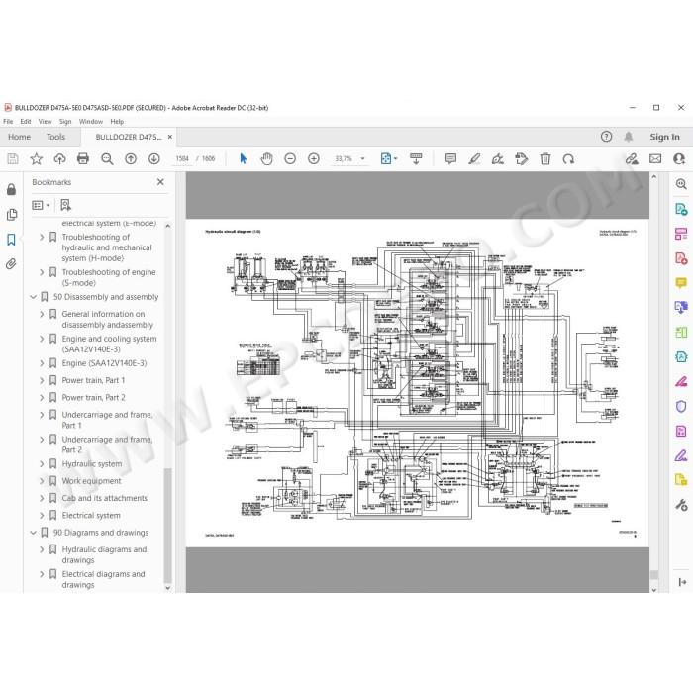Open Electrical diagrams and drawings bookmark
This screenshot has height=693, width=693.
point(103,579)
